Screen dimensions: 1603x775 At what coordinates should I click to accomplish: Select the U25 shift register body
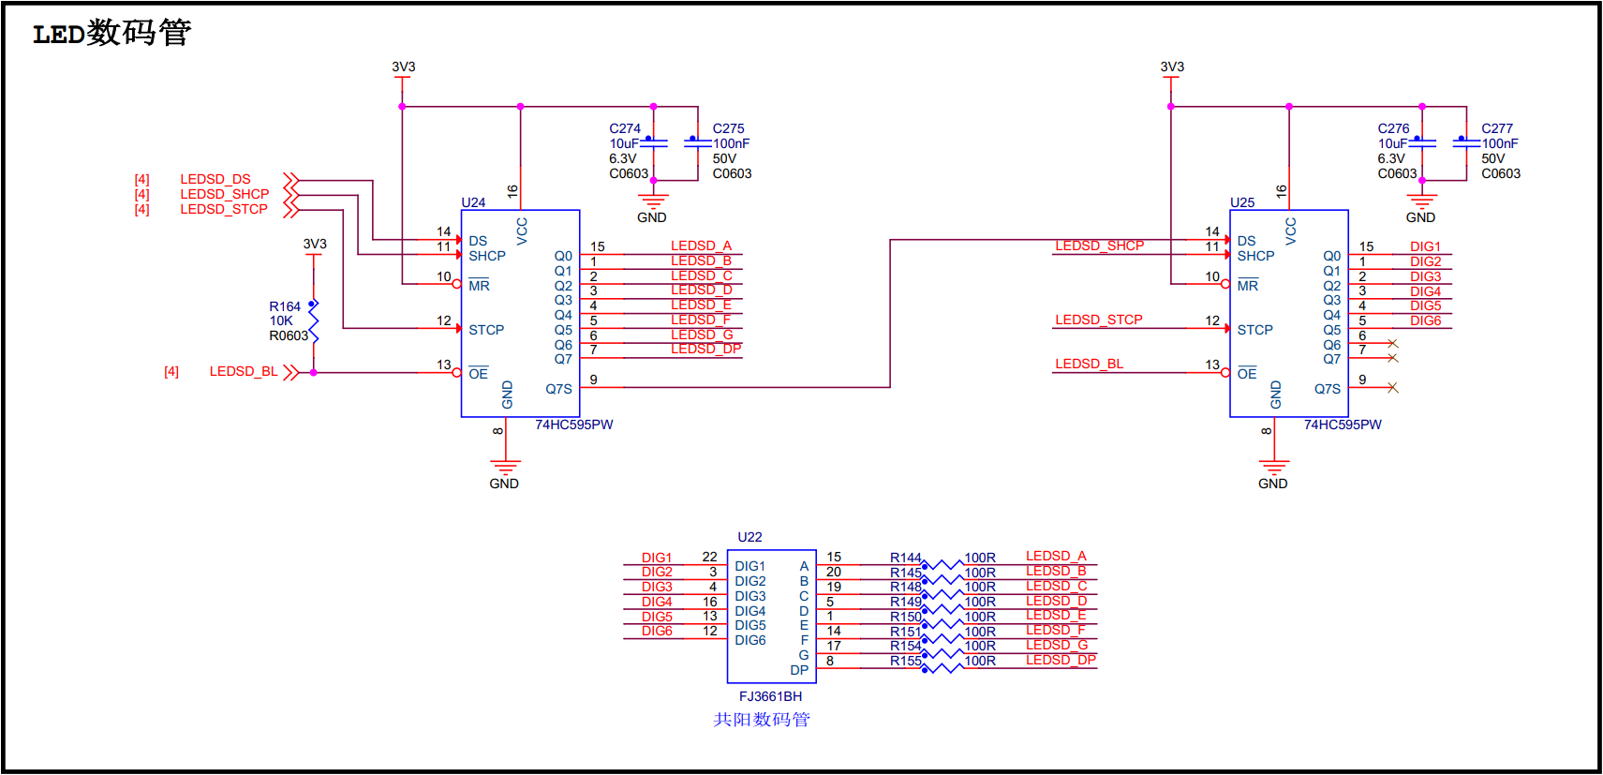pos(1289,314)
